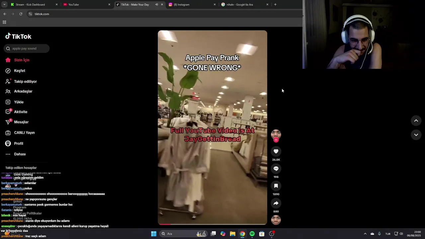Screen dimensions: 425x239
Task: Close the YouTube browser tab
Action: (x=109, y=5)
